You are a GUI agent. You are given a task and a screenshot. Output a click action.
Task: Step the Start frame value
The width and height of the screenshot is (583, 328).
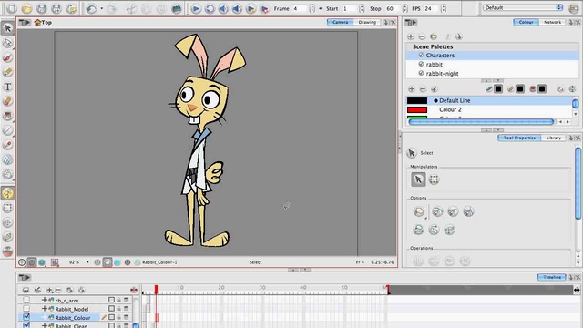[x=362, y=8]
